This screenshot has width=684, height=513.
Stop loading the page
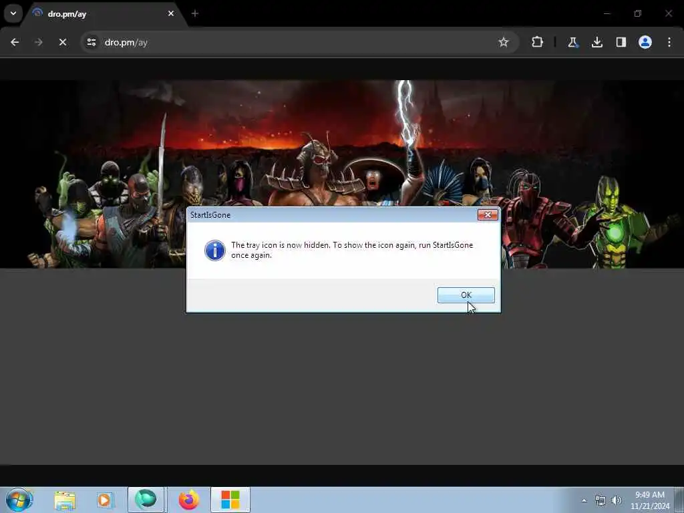[x=63, y=42]
